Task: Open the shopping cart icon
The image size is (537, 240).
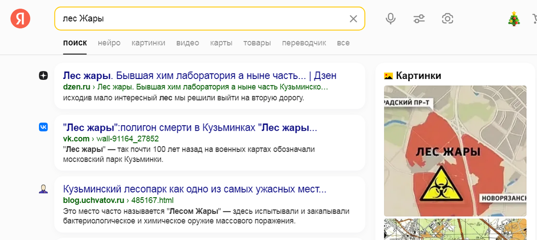Action: 534,18
